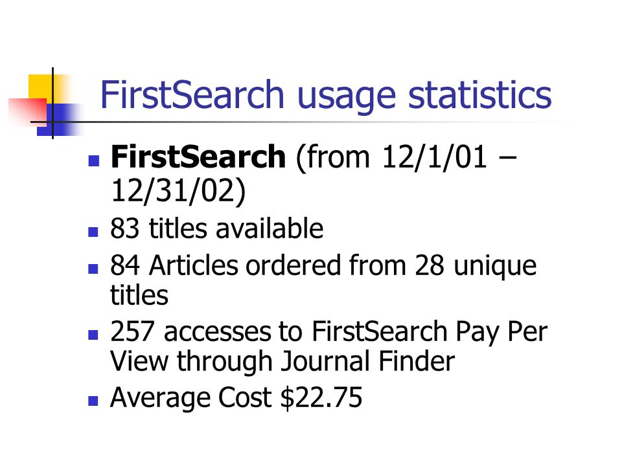Click the bullet marker beside bold FirstSearch
Screen dimensions: 622x466
pos(93,160)
